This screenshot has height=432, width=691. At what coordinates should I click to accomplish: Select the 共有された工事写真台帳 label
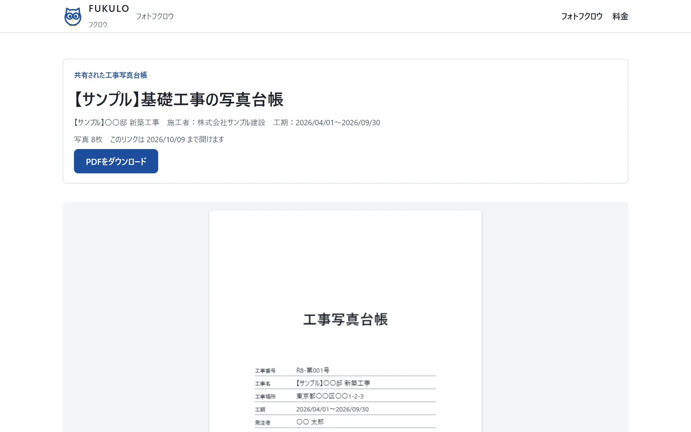coord(110,75)
